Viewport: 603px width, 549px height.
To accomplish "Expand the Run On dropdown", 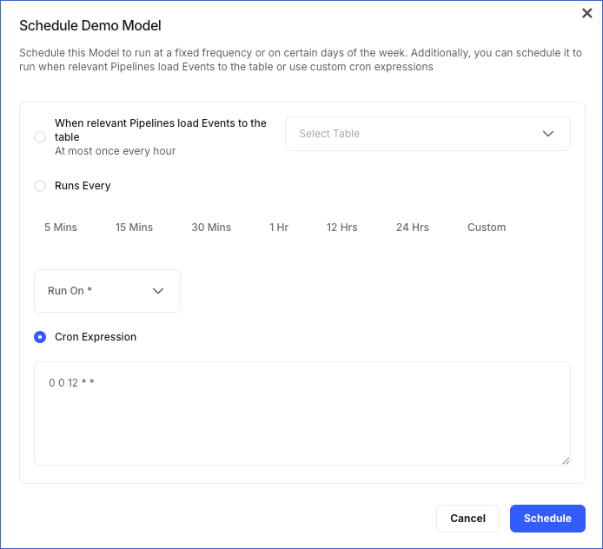I will [106, 291].
